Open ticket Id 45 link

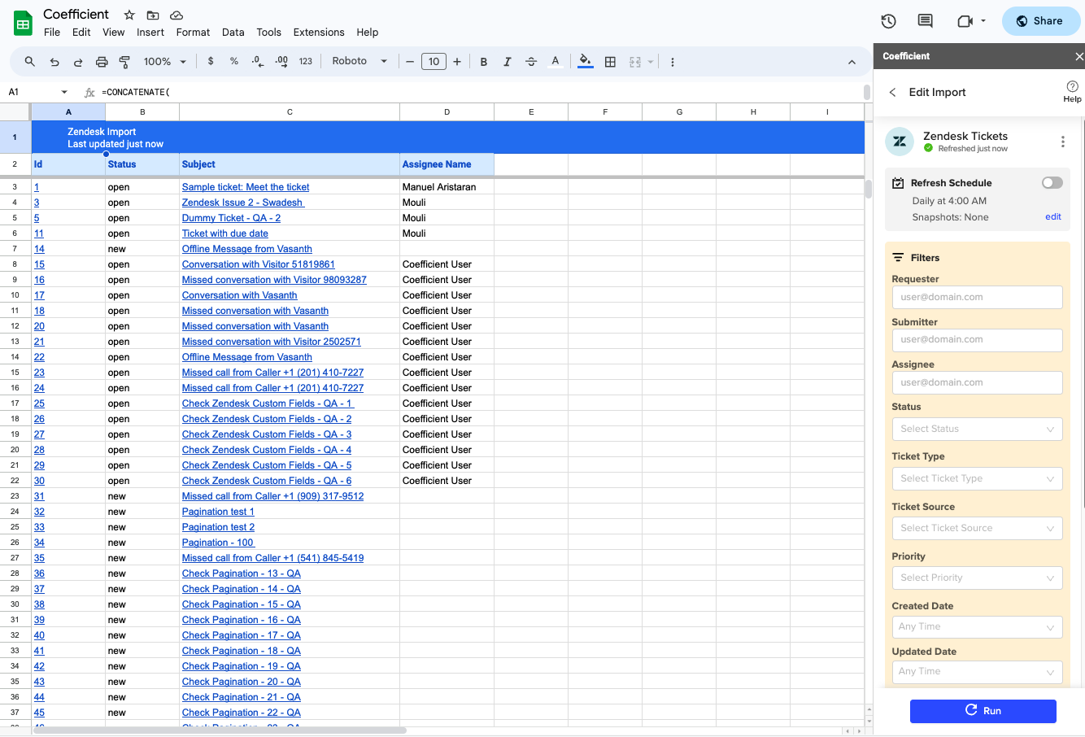pos(39,713)
